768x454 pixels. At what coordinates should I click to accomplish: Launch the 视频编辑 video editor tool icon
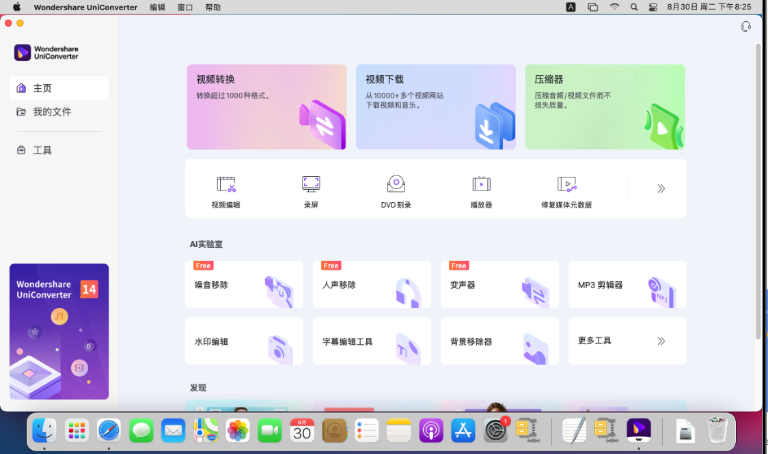coord(225,192)
